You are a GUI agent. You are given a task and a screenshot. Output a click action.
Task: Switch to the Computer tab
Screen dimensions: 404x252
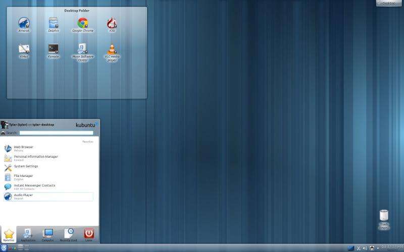tap(47, 234)
